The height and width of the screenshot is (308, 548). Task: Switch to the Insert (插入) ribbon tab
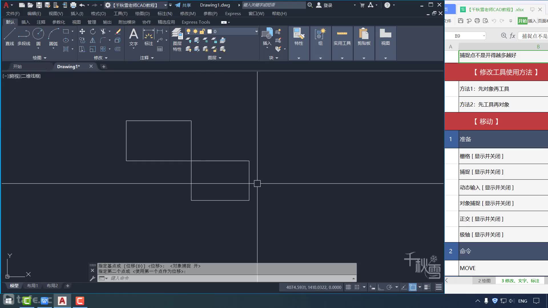click(x=25, y=22)
